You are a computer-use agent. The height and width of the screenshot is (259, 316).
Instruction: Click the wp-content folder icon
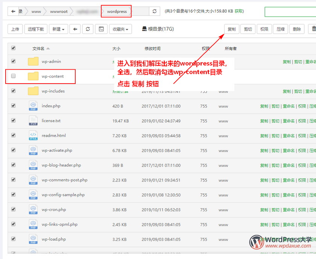click(x=33, y=76)
